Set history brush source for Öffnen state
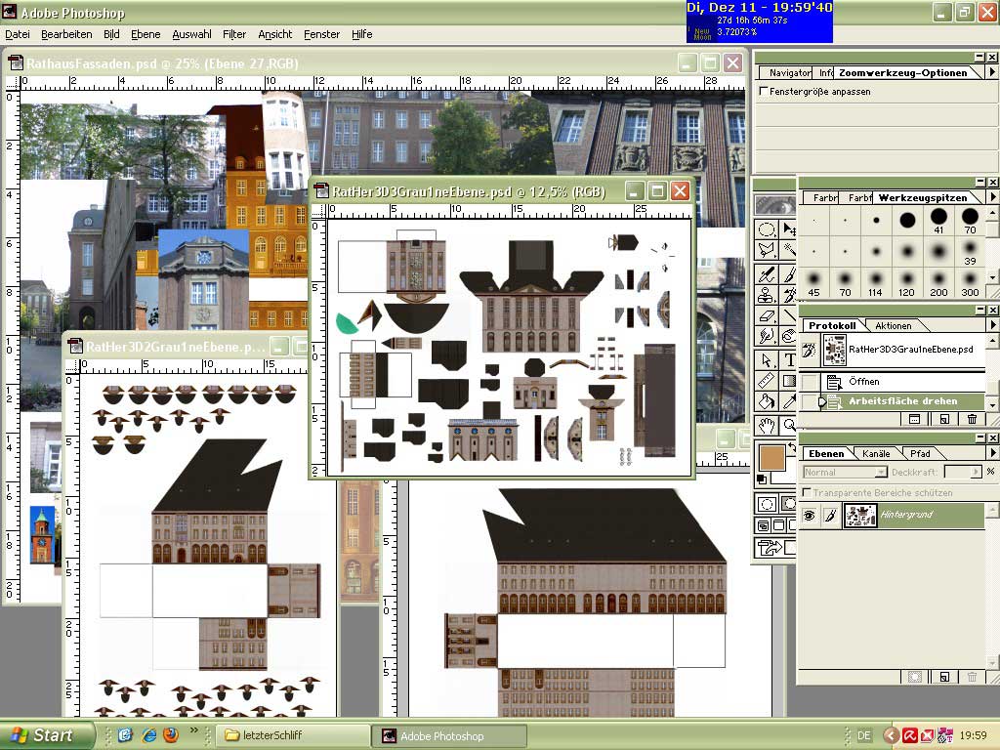1000x750 pixels. pyautogui.click(x=810, y=382)
